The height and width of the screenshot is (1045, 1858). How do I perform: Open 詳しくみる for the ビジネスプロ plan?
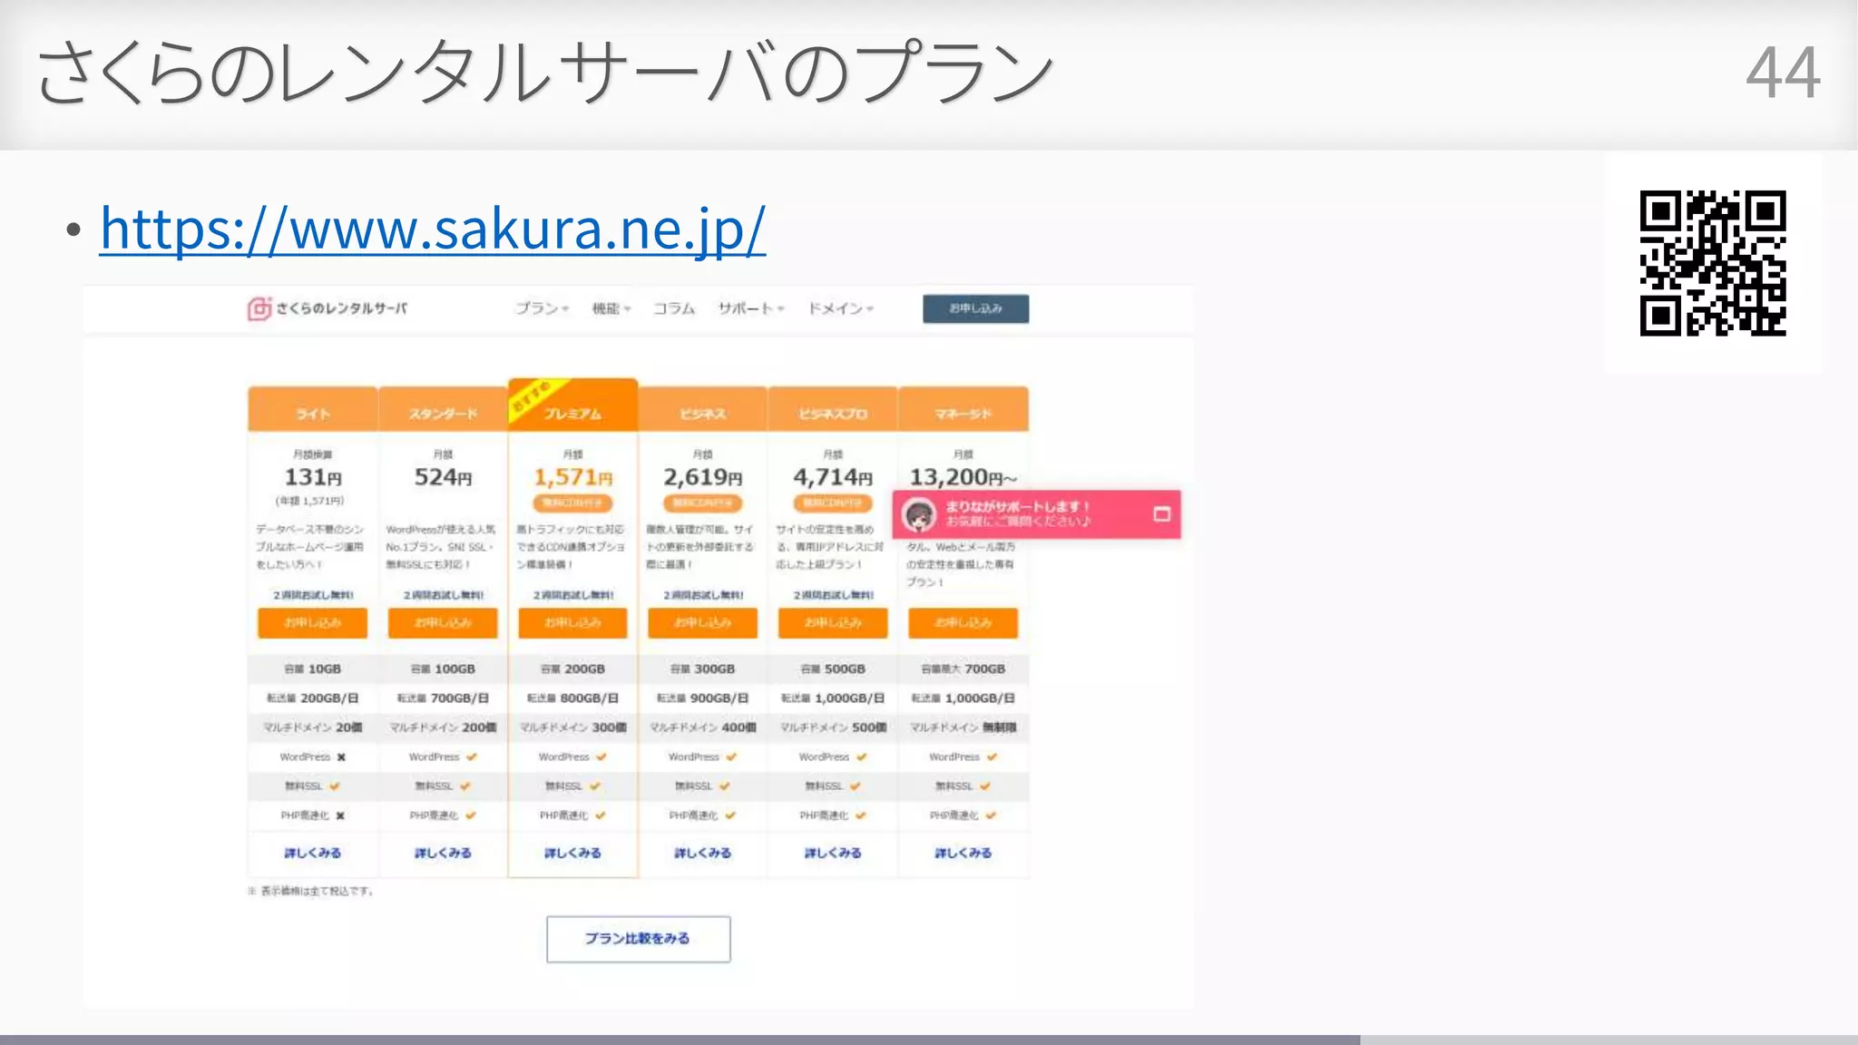click(x=833, y=853)
